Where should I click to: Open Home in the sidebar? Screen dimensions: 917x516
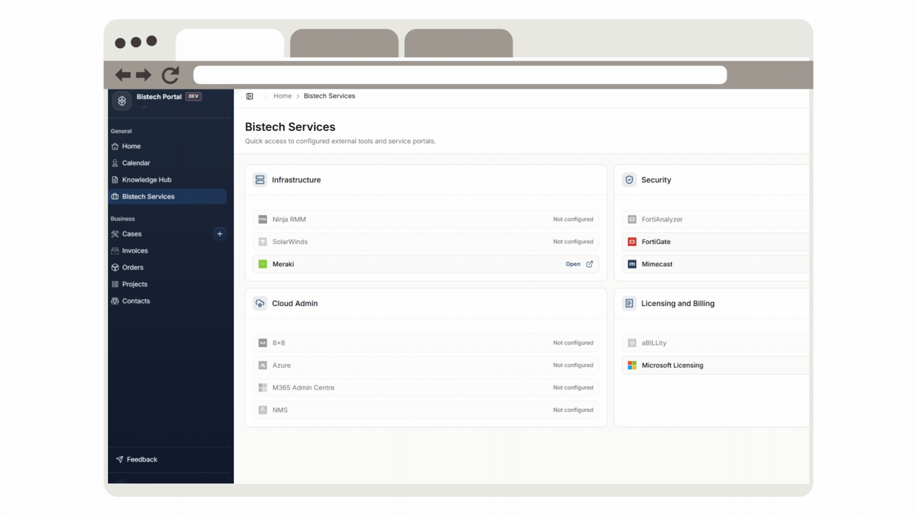click(x=167, y=146)
